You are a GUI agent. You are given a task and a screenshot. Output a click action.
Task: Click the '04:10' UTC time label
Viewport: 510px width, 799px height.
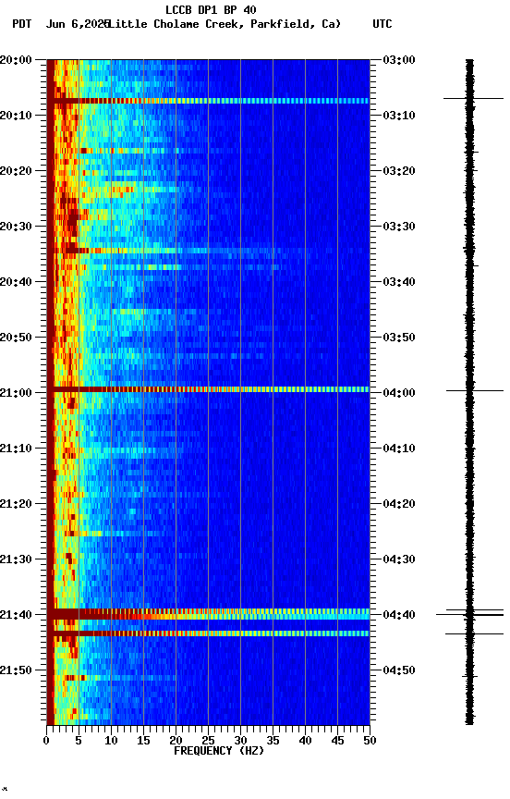[399, 449]
